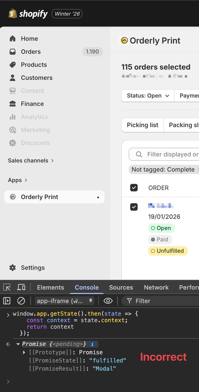Switch to the Sources tab
Screen dimensions: 199x392
pyautogui.click(x=121, y=287)
